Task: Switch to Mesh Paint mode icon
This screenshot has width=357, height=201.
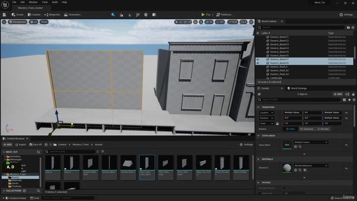Action: tap(138, 15)
